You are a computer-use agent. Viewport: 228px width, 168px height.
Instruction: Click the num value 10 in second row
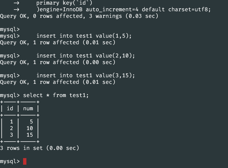point(30,128)
